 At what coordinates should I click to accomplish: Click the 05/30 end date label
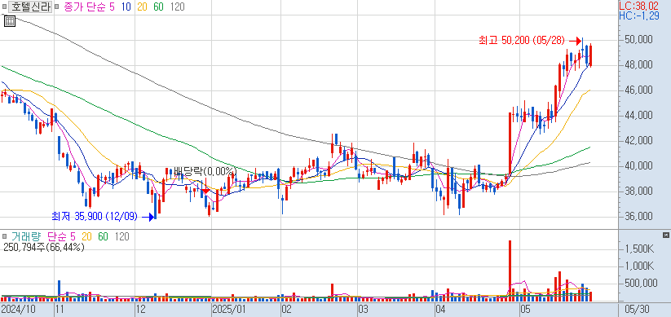[638, 309]
